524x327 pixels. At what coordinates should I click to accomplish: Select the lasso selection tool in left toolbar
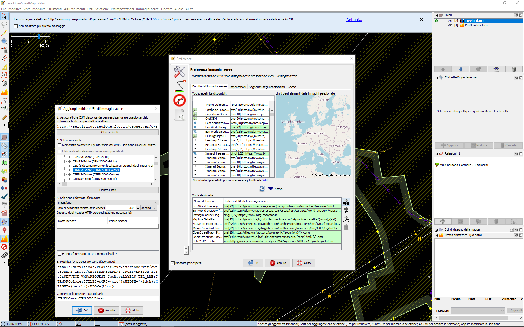4,25
